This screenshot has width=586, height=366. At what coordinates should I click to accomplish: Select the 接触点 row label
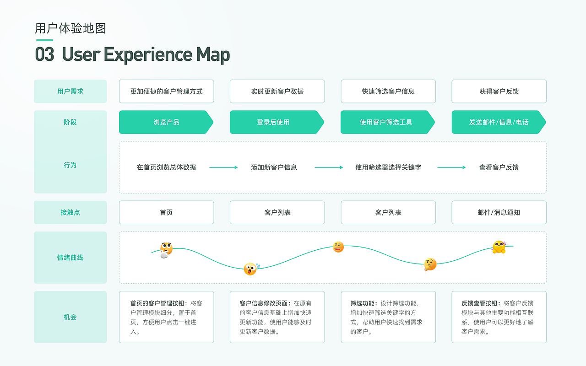tap(71, 212)
